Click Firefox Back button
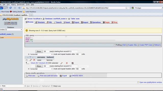This screenshot has height=91, width=163. pyautogui.click(x=2, y=8)
